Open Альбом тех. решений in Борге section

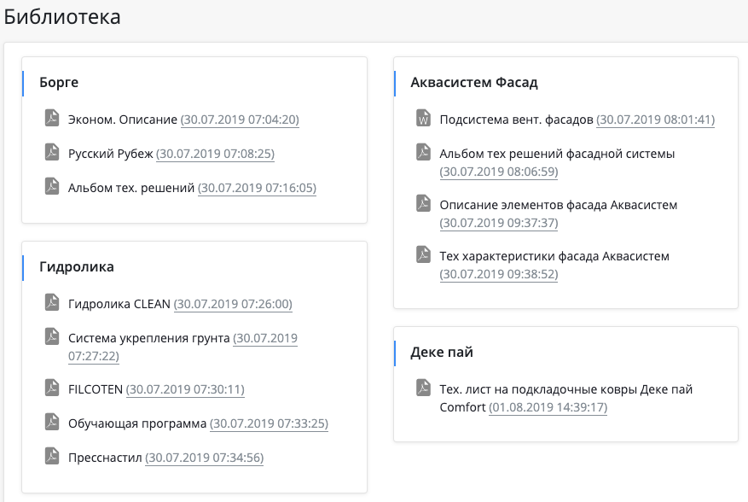click(x=131, y=188)
